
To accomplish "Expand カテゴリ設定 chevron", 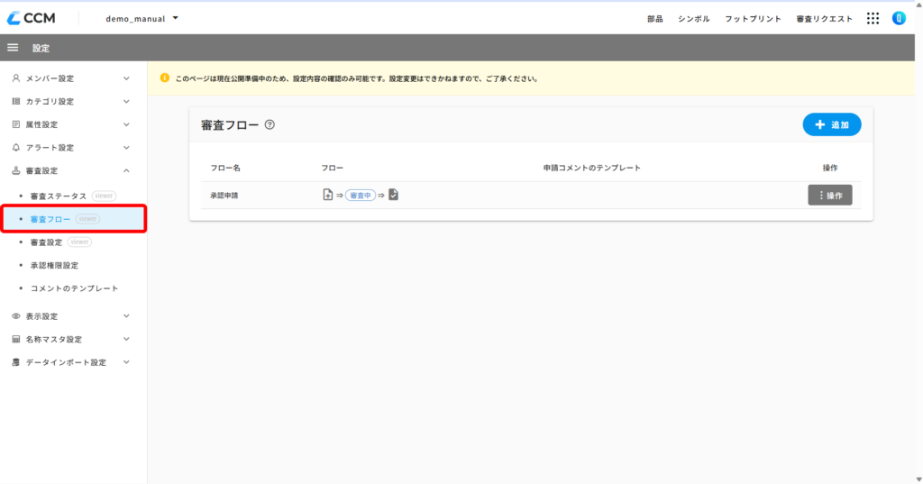I will [126, 101].
